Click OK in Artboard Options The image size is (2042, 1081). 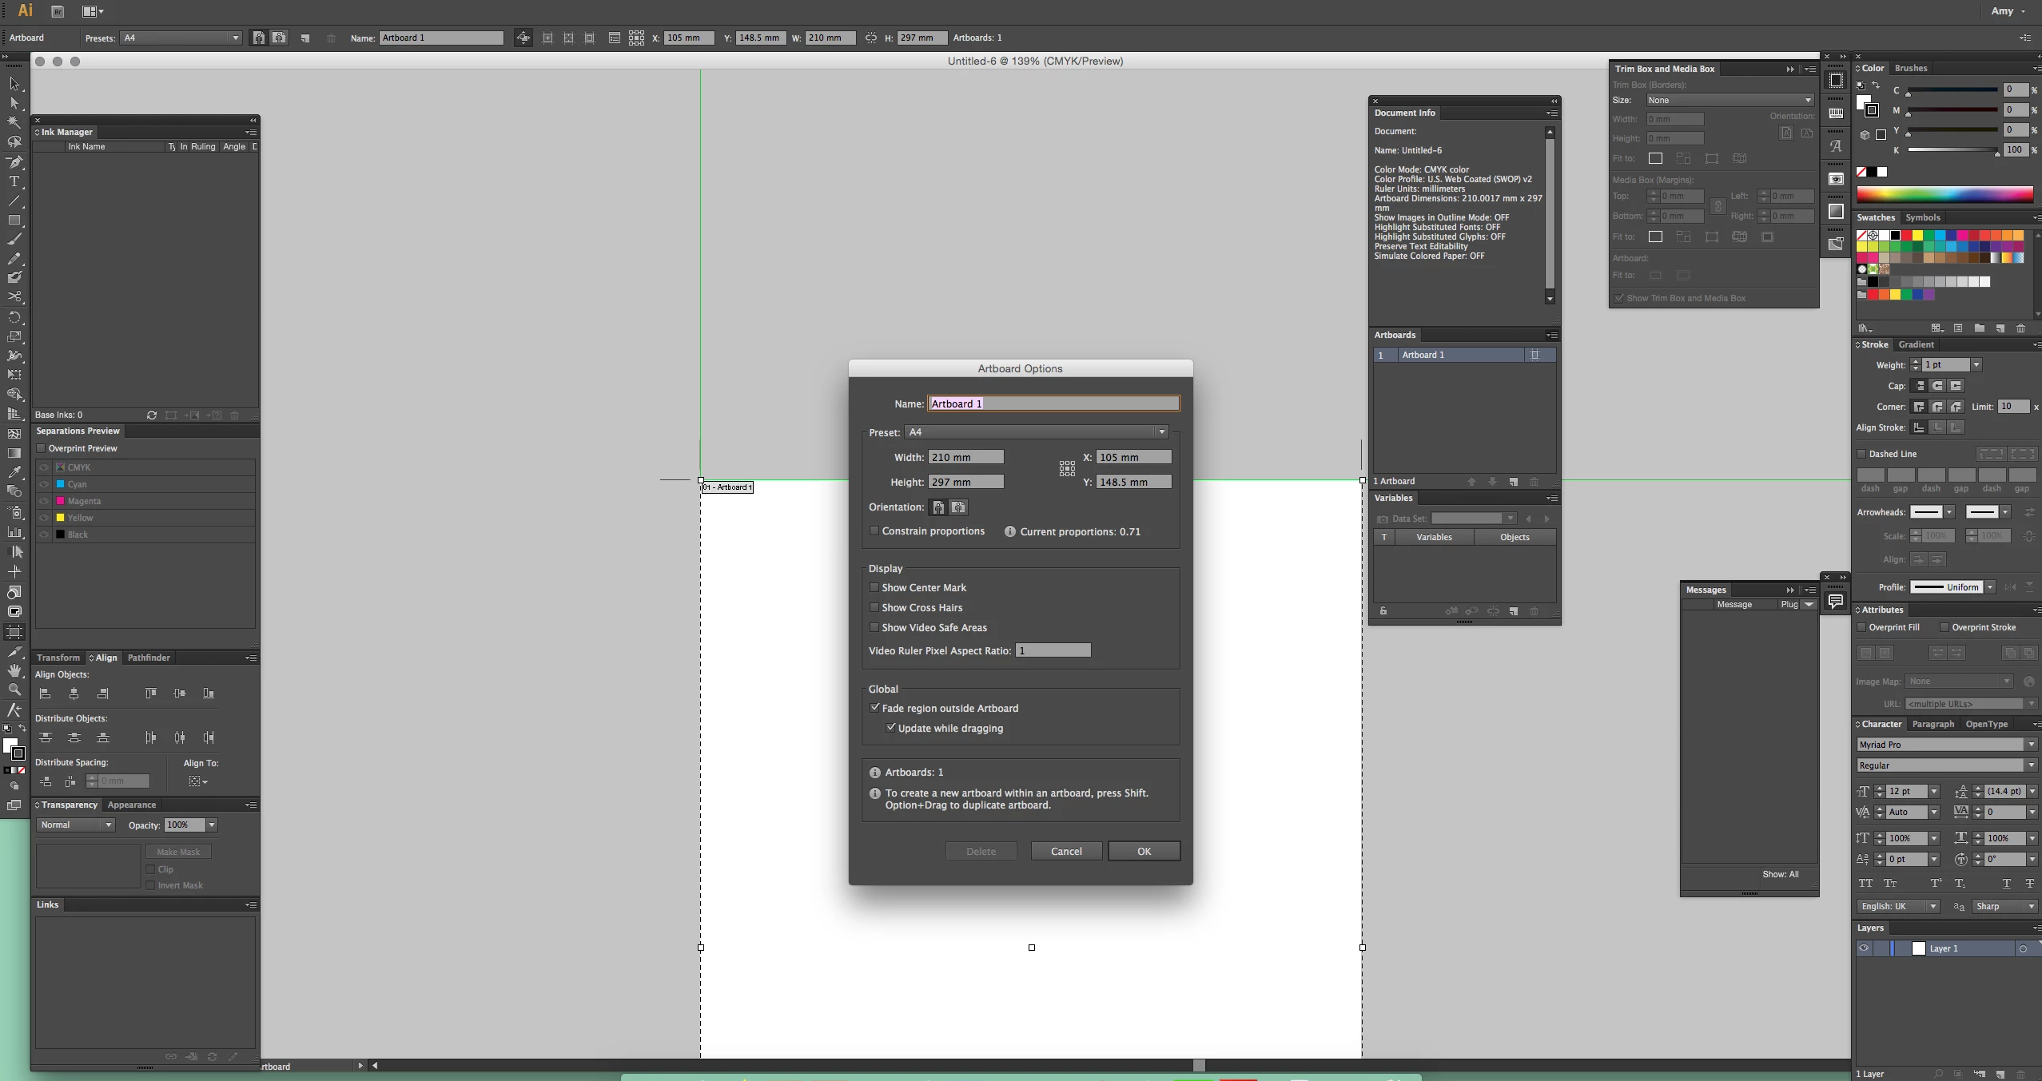(x=1144, y=851)
